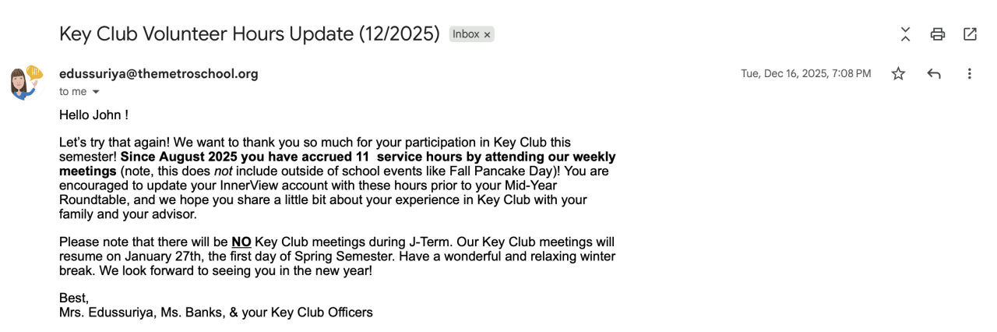Click sender address edussuriya@themetroschool.org
This screenshot has width=997, height=332.
point(158,74)
